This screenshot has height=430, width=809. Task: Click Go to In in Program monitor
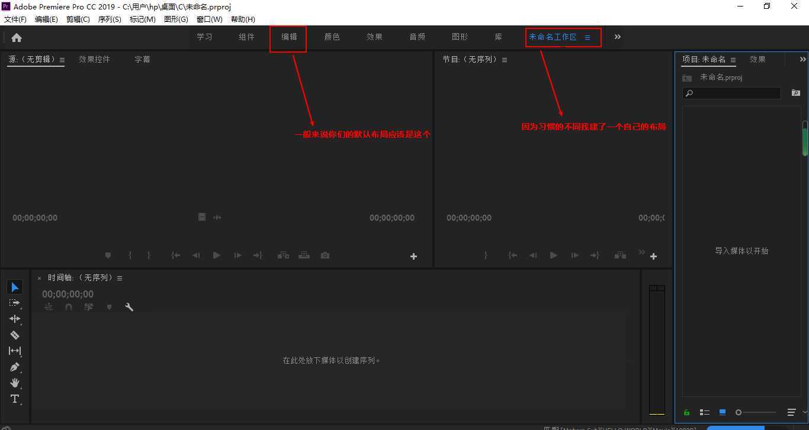(x=513, y=256)
